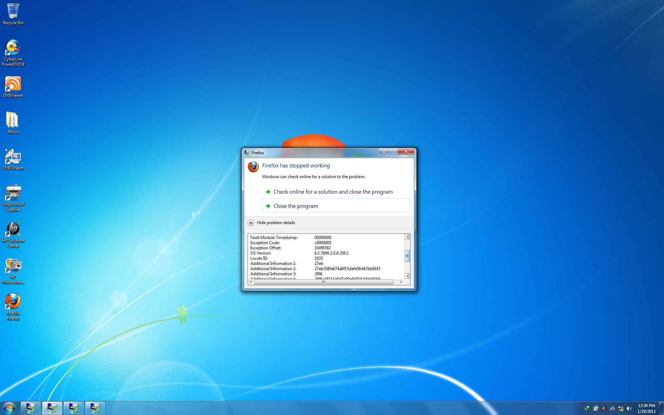The image size is (664, 415).
Task: Open the Recycle Bin desktop icon
Action: point(13,14)
